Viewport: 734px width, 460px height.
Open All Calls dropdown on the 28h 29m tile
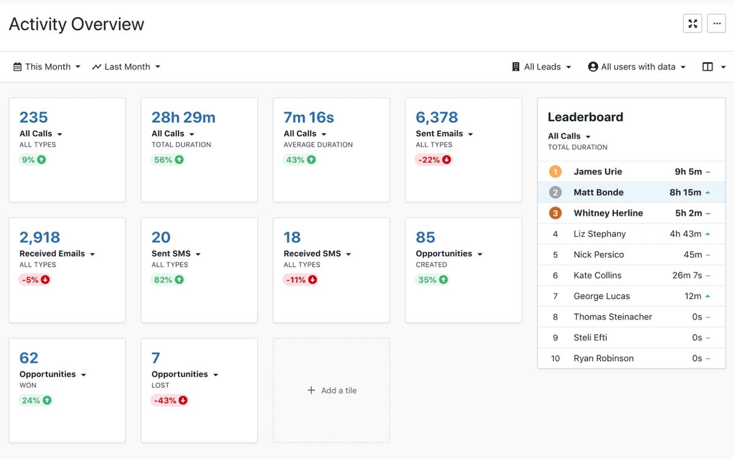pos(173,134)
